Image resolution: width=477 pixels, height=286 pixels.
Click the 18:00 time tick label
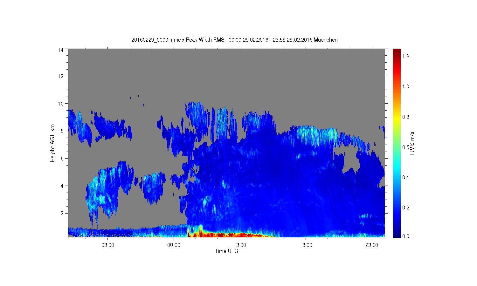tap(306, 245)
